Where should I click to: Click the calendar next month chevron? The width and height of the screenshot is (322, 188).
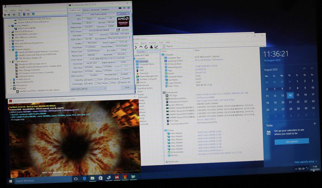312,68
